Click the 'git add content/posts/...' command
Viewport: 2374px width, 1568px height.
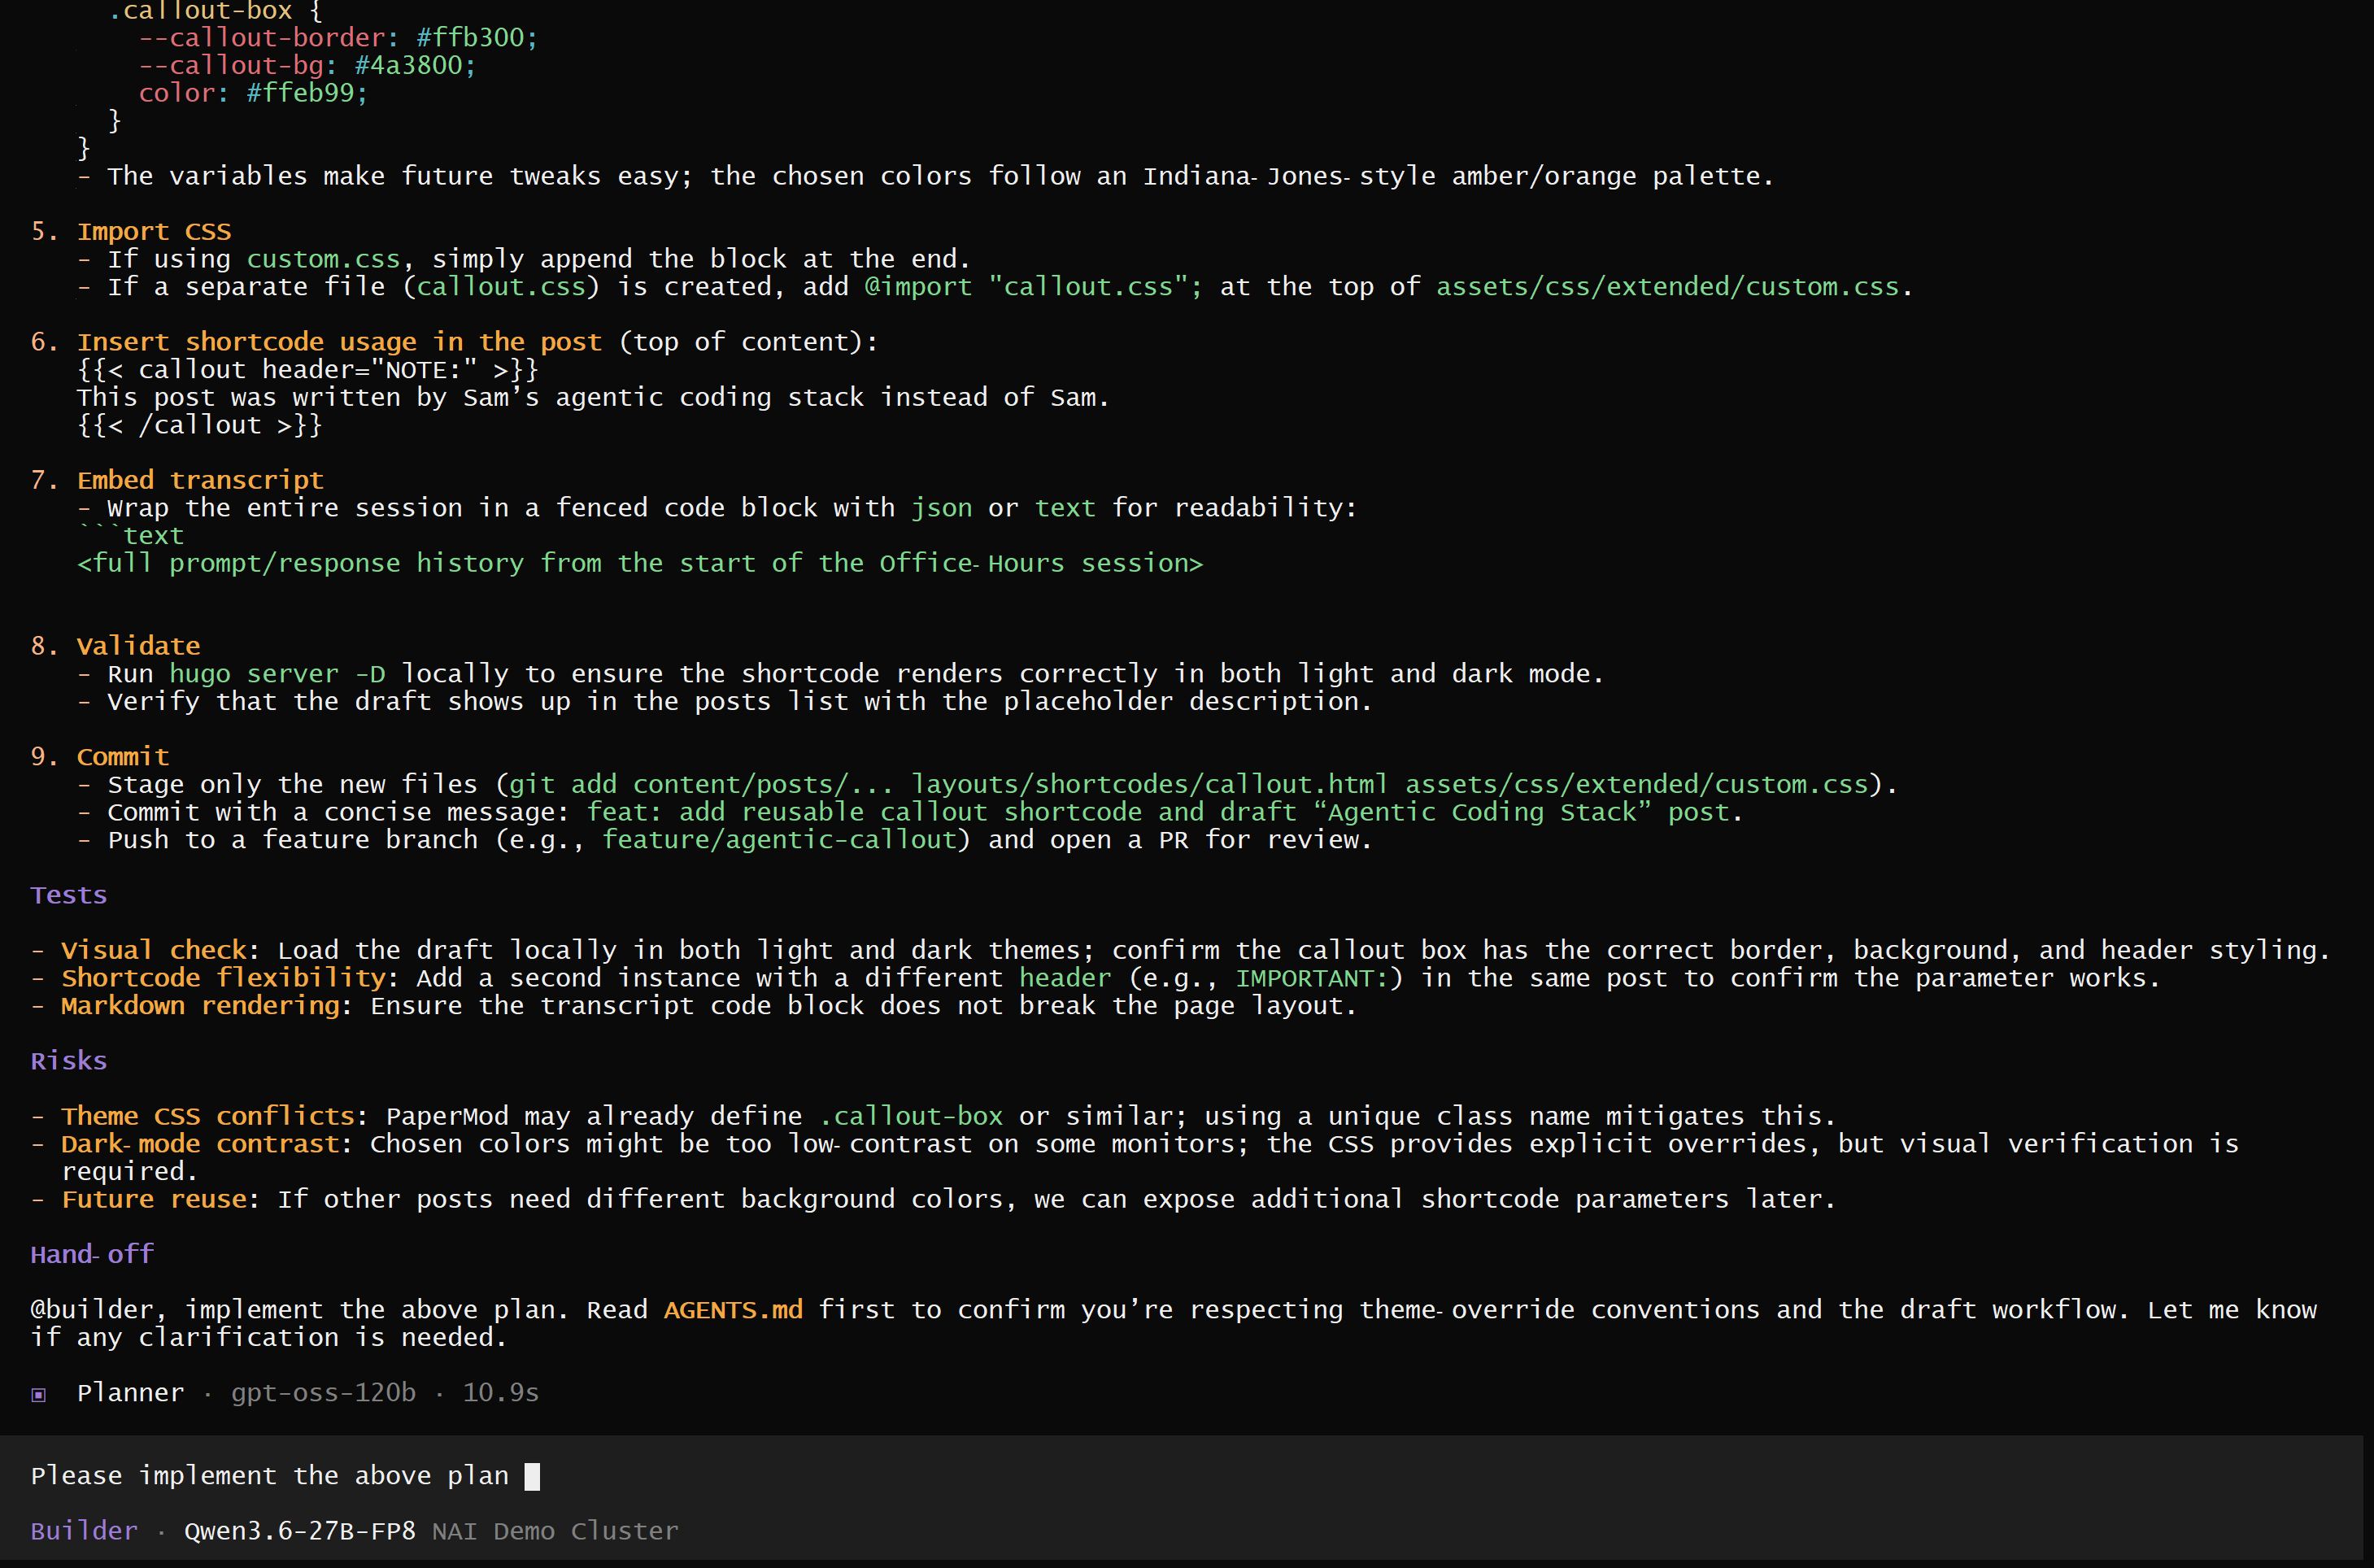(1189, 784)
